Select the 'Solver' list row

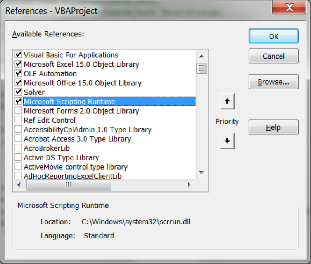(x=109, y=92)
